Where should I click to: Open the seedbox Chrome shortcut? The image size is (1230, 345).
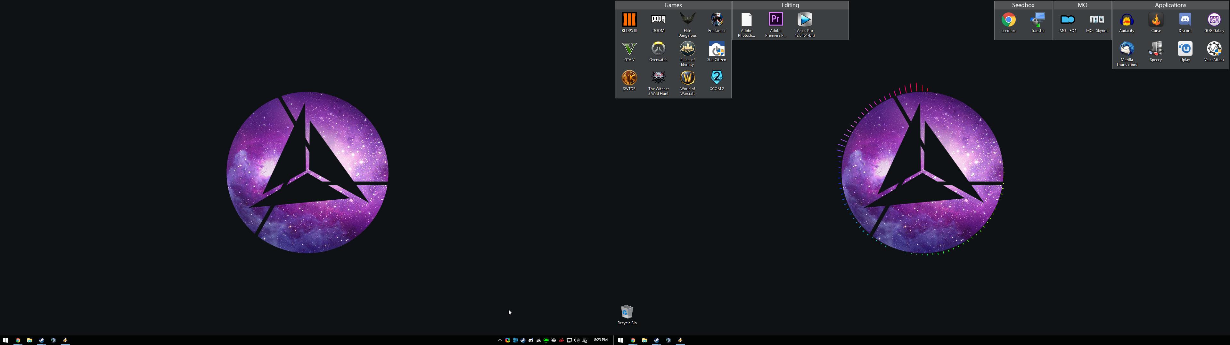[x=1009, y=22]
